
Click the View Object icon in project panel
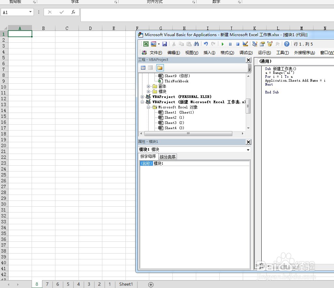151,68
